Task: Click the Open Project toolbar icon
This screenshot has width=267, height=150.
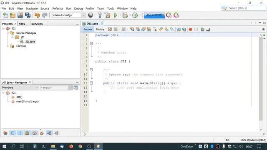Action: [x=20, y=15]
